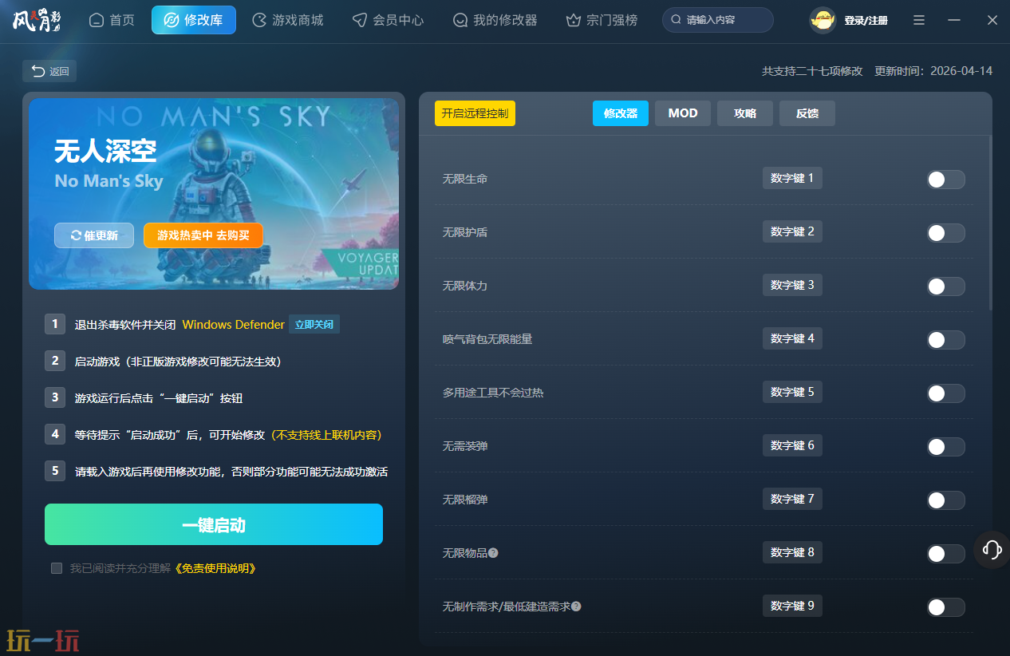Click the search input field
The width and height of the screenshot is (1010, 656).
coord(718,20)
